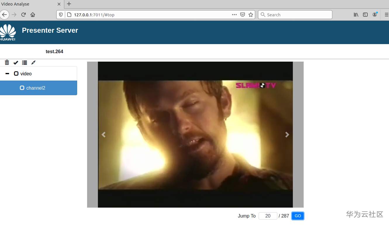Image resolution: width=389 pixels, height=226 pixels.
Task: Click the tracking protection shield icon
Action: point(61,15)
